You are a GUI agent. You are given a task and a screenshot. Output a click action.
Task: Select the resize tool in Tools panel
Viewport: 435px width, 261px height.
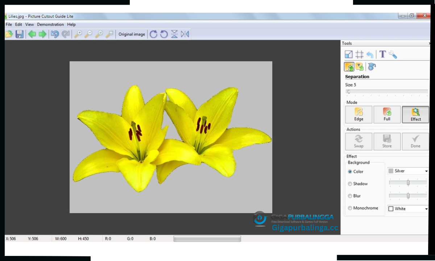pos(348,54)
